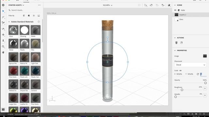
Task: Delete the selected graphic with trash icon
Action: pyautogui.click(x=176, y=43)
